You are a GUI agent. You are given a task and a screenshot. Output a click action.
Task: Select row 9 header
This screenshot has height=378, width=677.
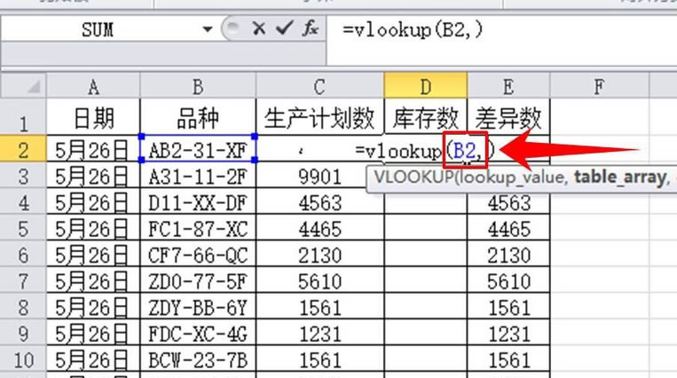click(x=23, y=334)
